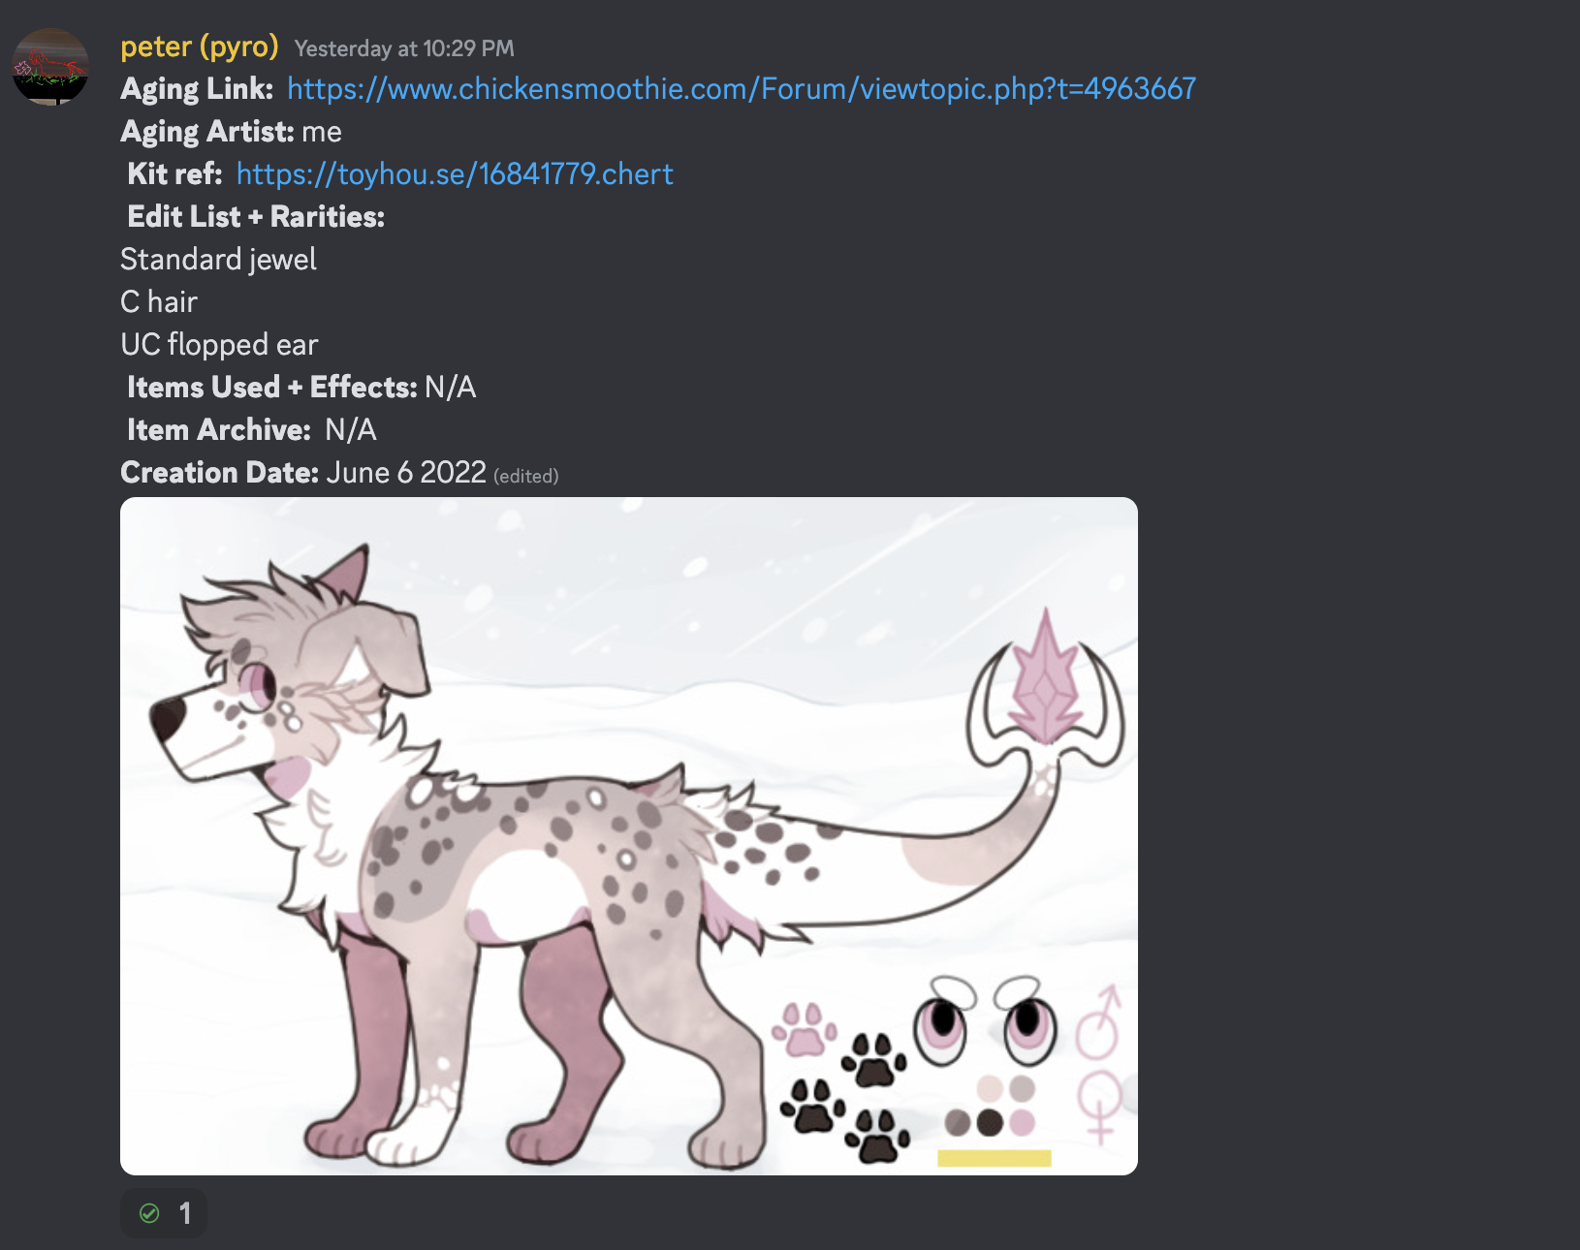Click the right eye reference drawing
This screenshot has height=1250, width=1580.
click(1027, 1021)
